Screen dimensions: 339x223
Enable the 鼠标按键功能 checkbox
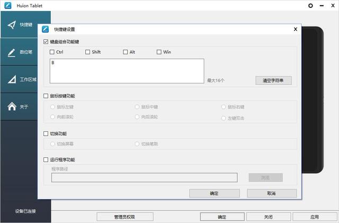pos(46,96)
